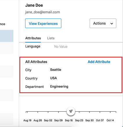Select the highlighted row in left sidebar

point(7,36)
